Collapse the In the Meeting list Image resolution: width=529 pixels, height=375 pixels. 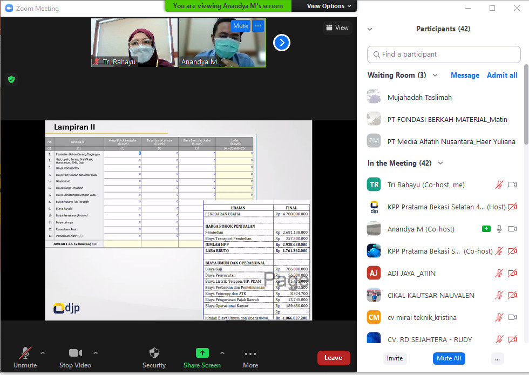pyautogui.click(x=440, y=163)
